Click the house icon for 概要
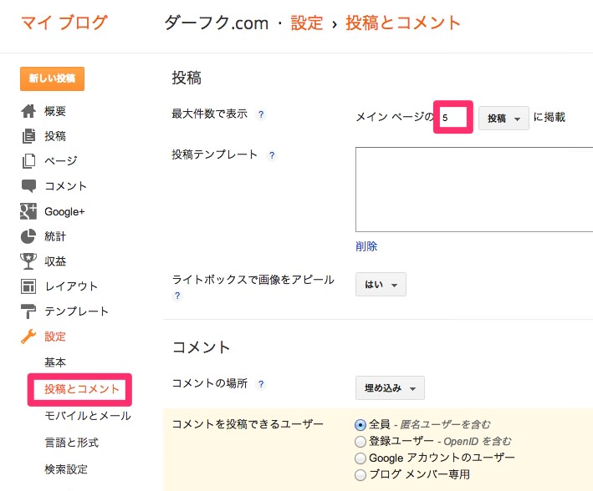The width and height of the screenshot is (593, 491). click(28, 111)
